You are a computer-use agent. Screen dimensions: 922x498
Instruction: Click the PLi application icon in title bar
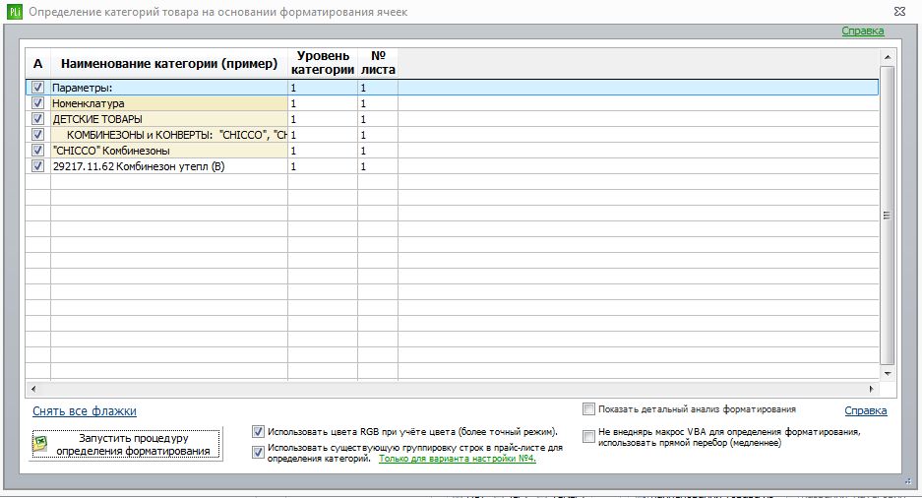[x=14, y=11]
